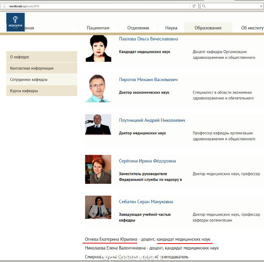Click the magnifier icon in search box
Viewport: 264px width, 262px height.
(x=204, y=6)
